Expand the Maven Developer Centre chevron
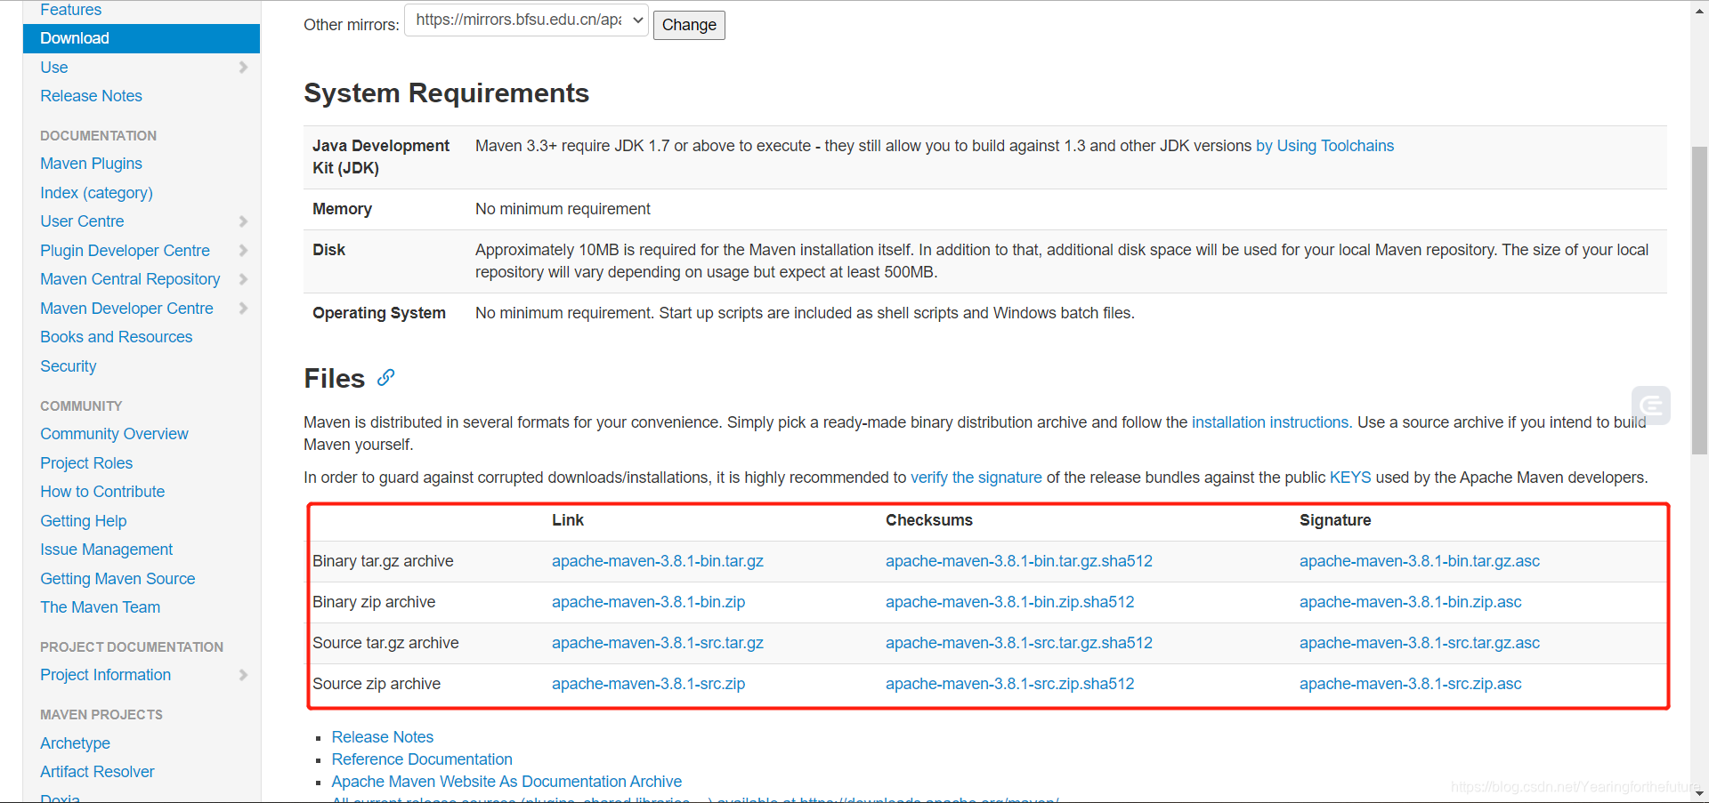This screenshot has height=803, width=1709. (x=243, y=309)
